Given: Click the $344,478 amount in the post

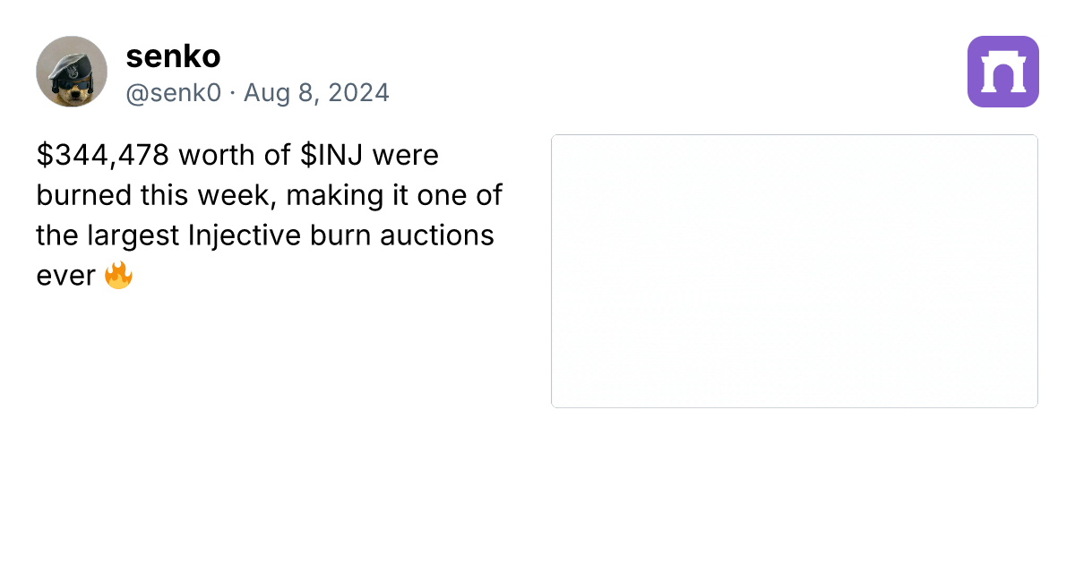Looking at the screenshot, I should click(x=103, y=155).
